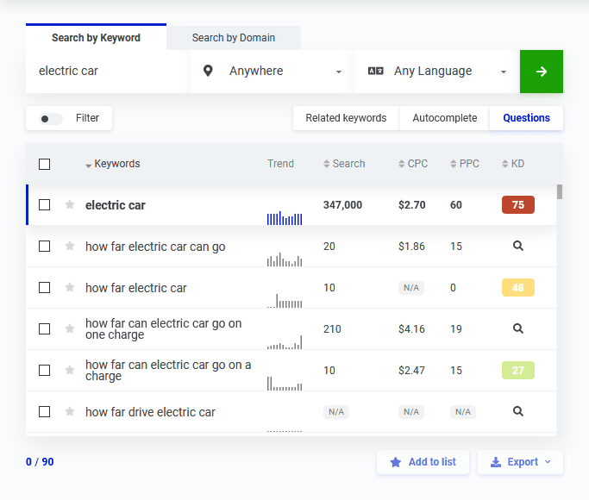This screenshot has width=589, height=500.
Task: Sort by KD column
Action: coord(513,164)
